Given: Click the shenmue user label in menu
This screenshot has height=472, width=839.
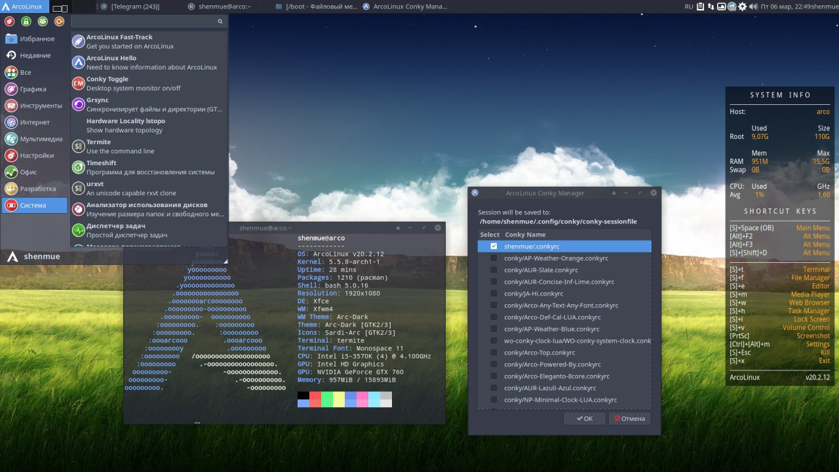Looking at the screenshot, I should (43, 256).
